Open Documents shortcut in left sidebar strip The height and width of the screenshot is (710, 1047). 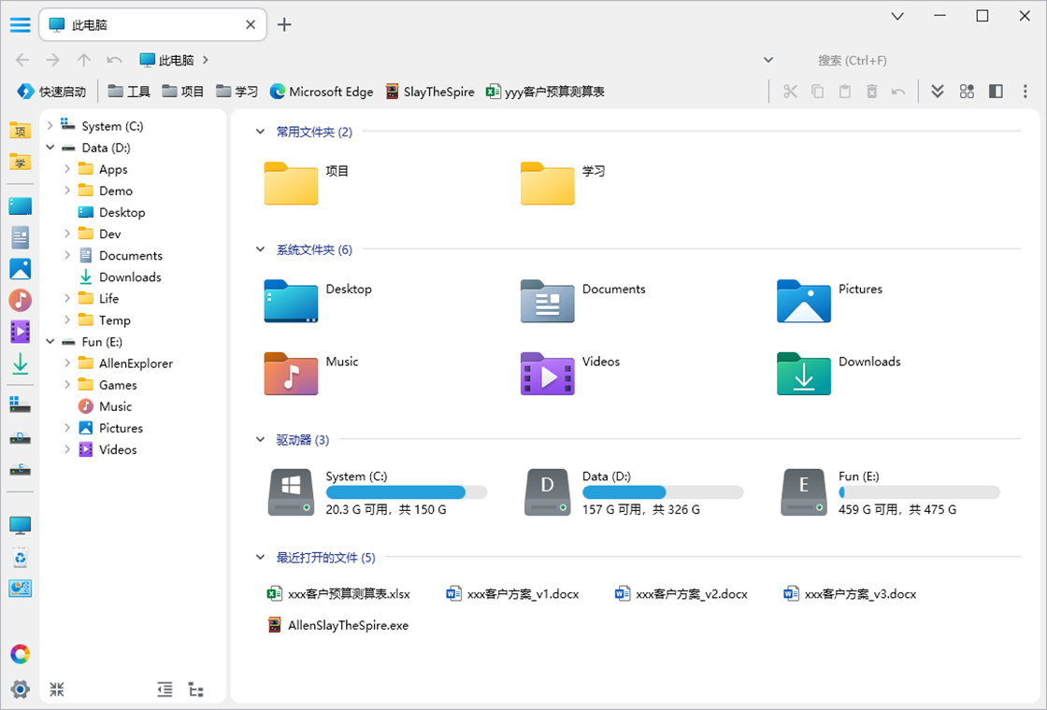(x=20, y=237)
